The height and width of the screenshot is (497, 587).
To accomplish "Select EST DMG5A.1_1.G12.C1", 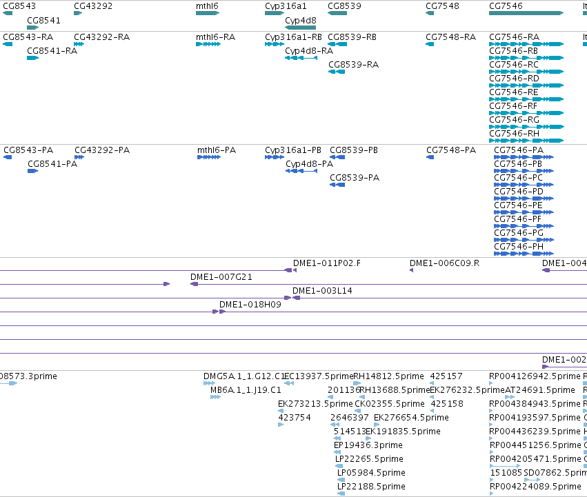I will pyautogui.click(x=244, y=376).
